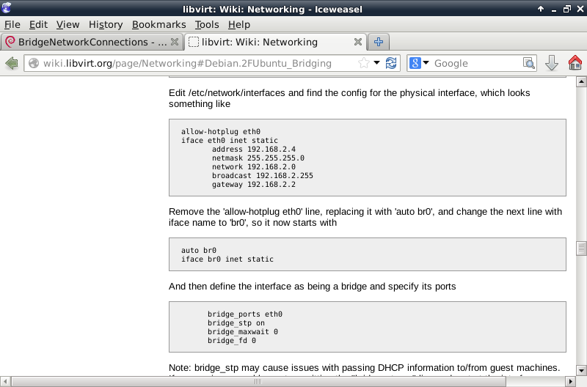Open the Tools menu
The image size is (587, 387).
(207, 24)
